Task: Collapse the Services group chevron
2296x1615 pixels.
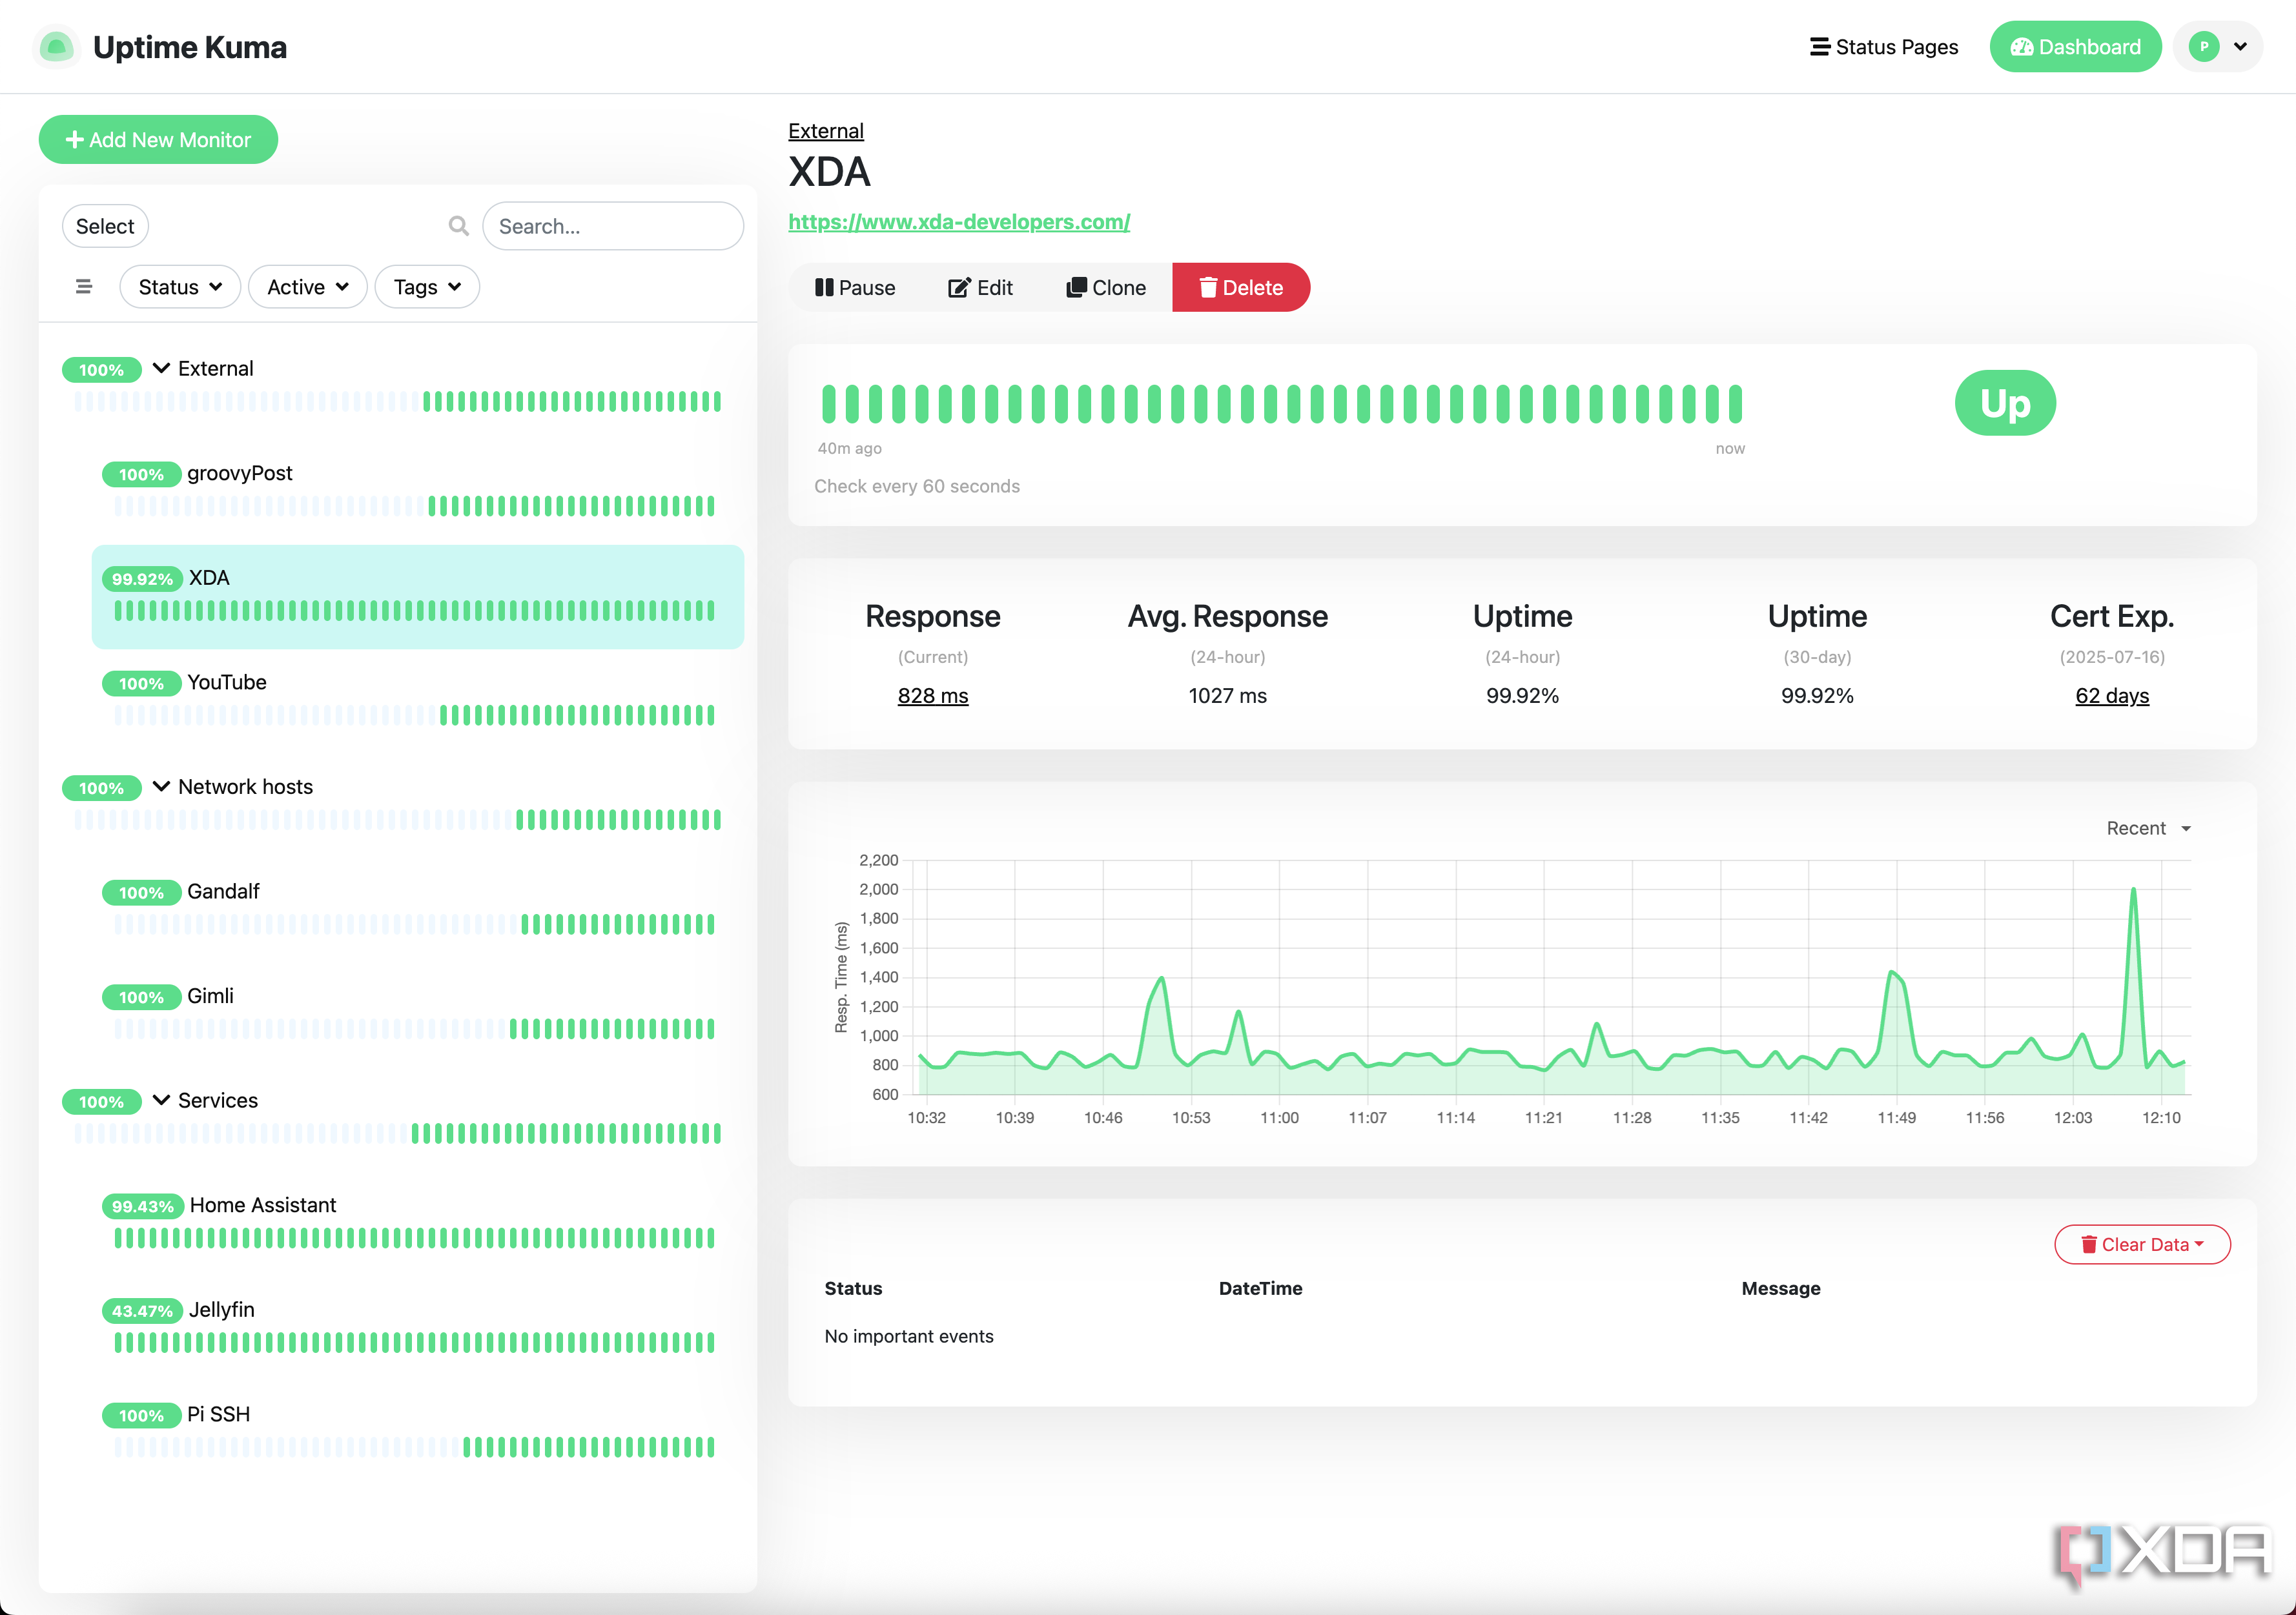Action: [x=161, y=1100]
